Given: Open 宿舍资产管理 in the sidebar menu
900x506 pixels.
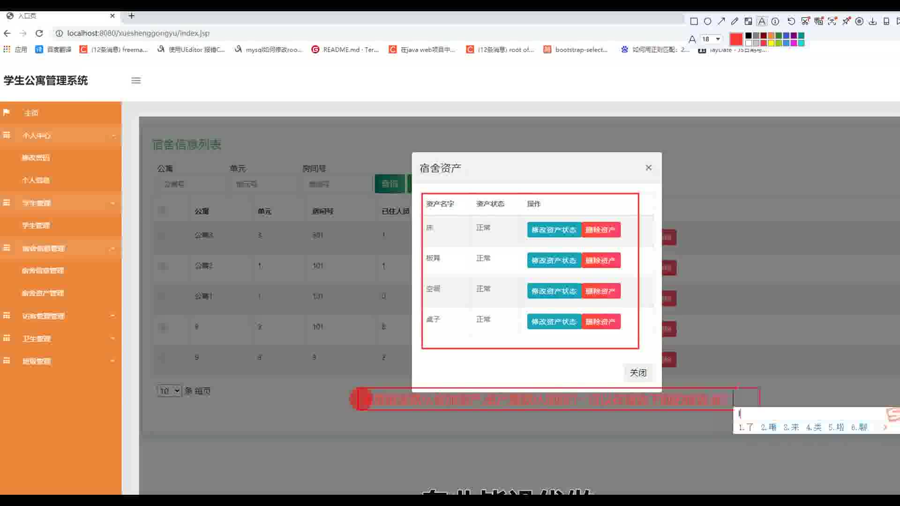Looking at the screenshot, I should (43, 293).
